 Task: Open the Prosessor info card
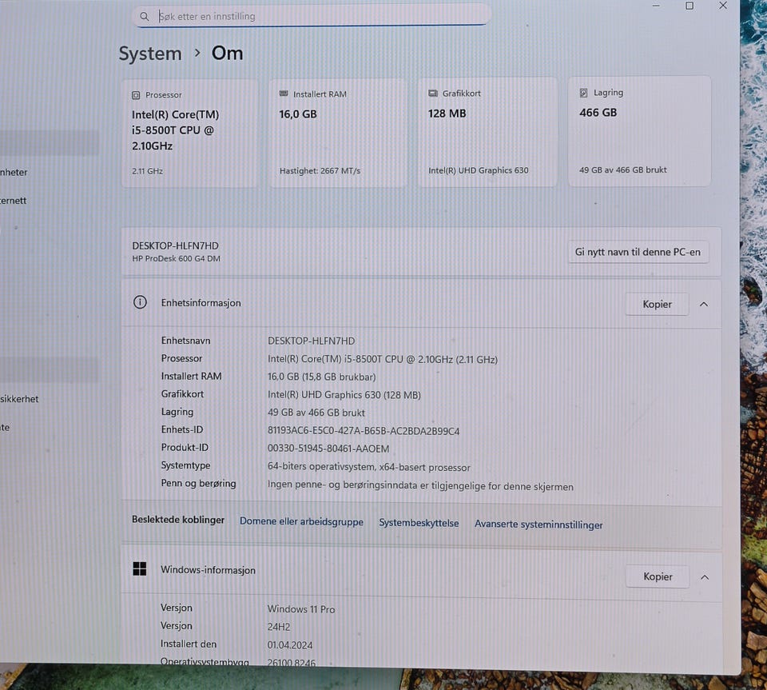(190, 133)
